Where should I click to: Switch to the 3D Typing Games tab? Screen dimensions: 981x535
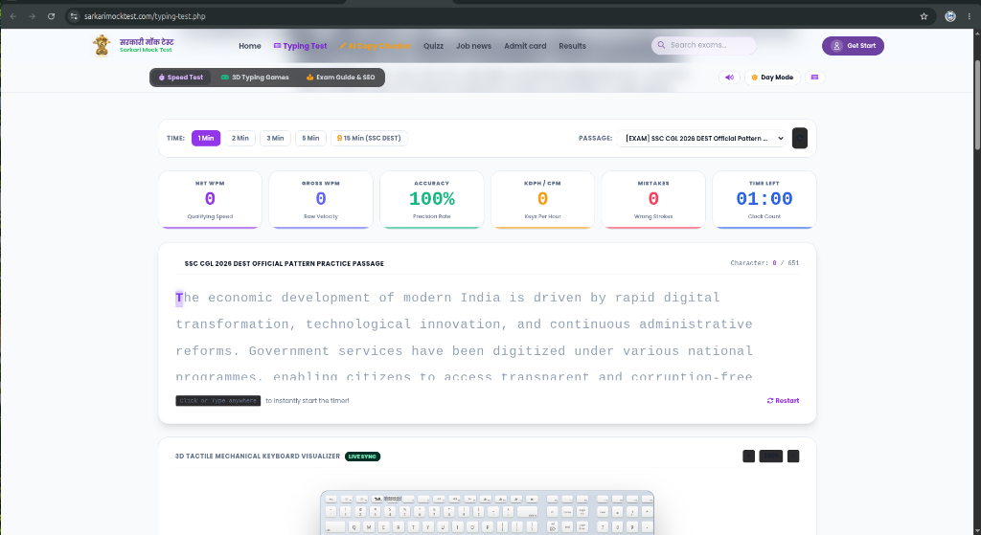pyautogui.click(x=255, y=78)
